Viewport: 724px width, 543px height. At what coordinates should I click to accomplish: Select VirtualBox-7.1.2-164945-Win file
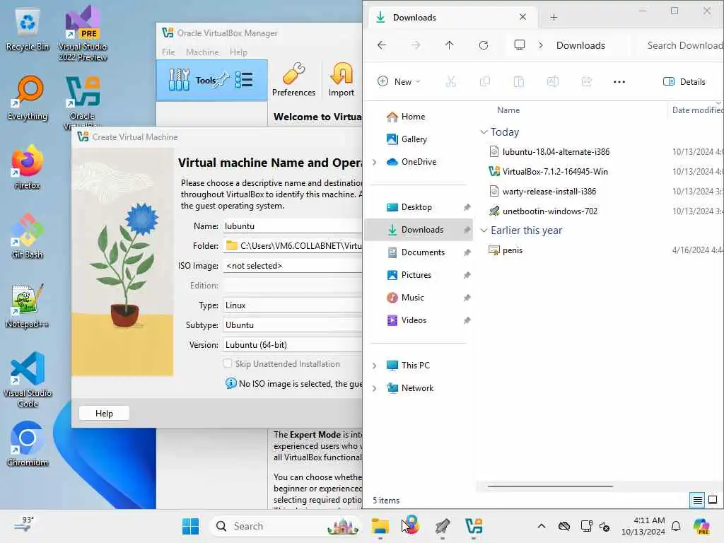[554, 172]
